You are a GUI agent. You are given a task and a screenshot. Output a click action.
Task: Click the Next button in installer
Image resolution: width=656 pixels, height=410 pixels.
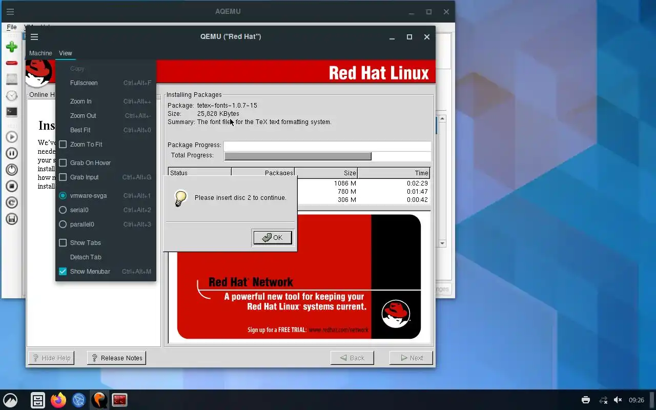[x=411, y=358]
